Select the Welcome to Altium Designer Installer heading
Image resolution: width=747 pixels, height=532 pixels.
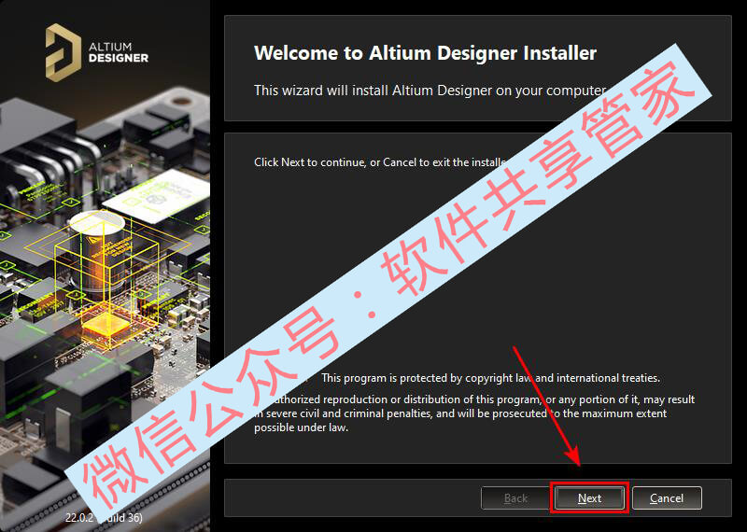click(425, 53)
